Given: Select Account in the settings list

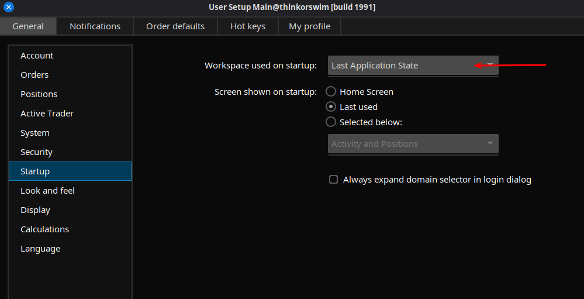Looking at the screenshot, I should tap(70, 56).
